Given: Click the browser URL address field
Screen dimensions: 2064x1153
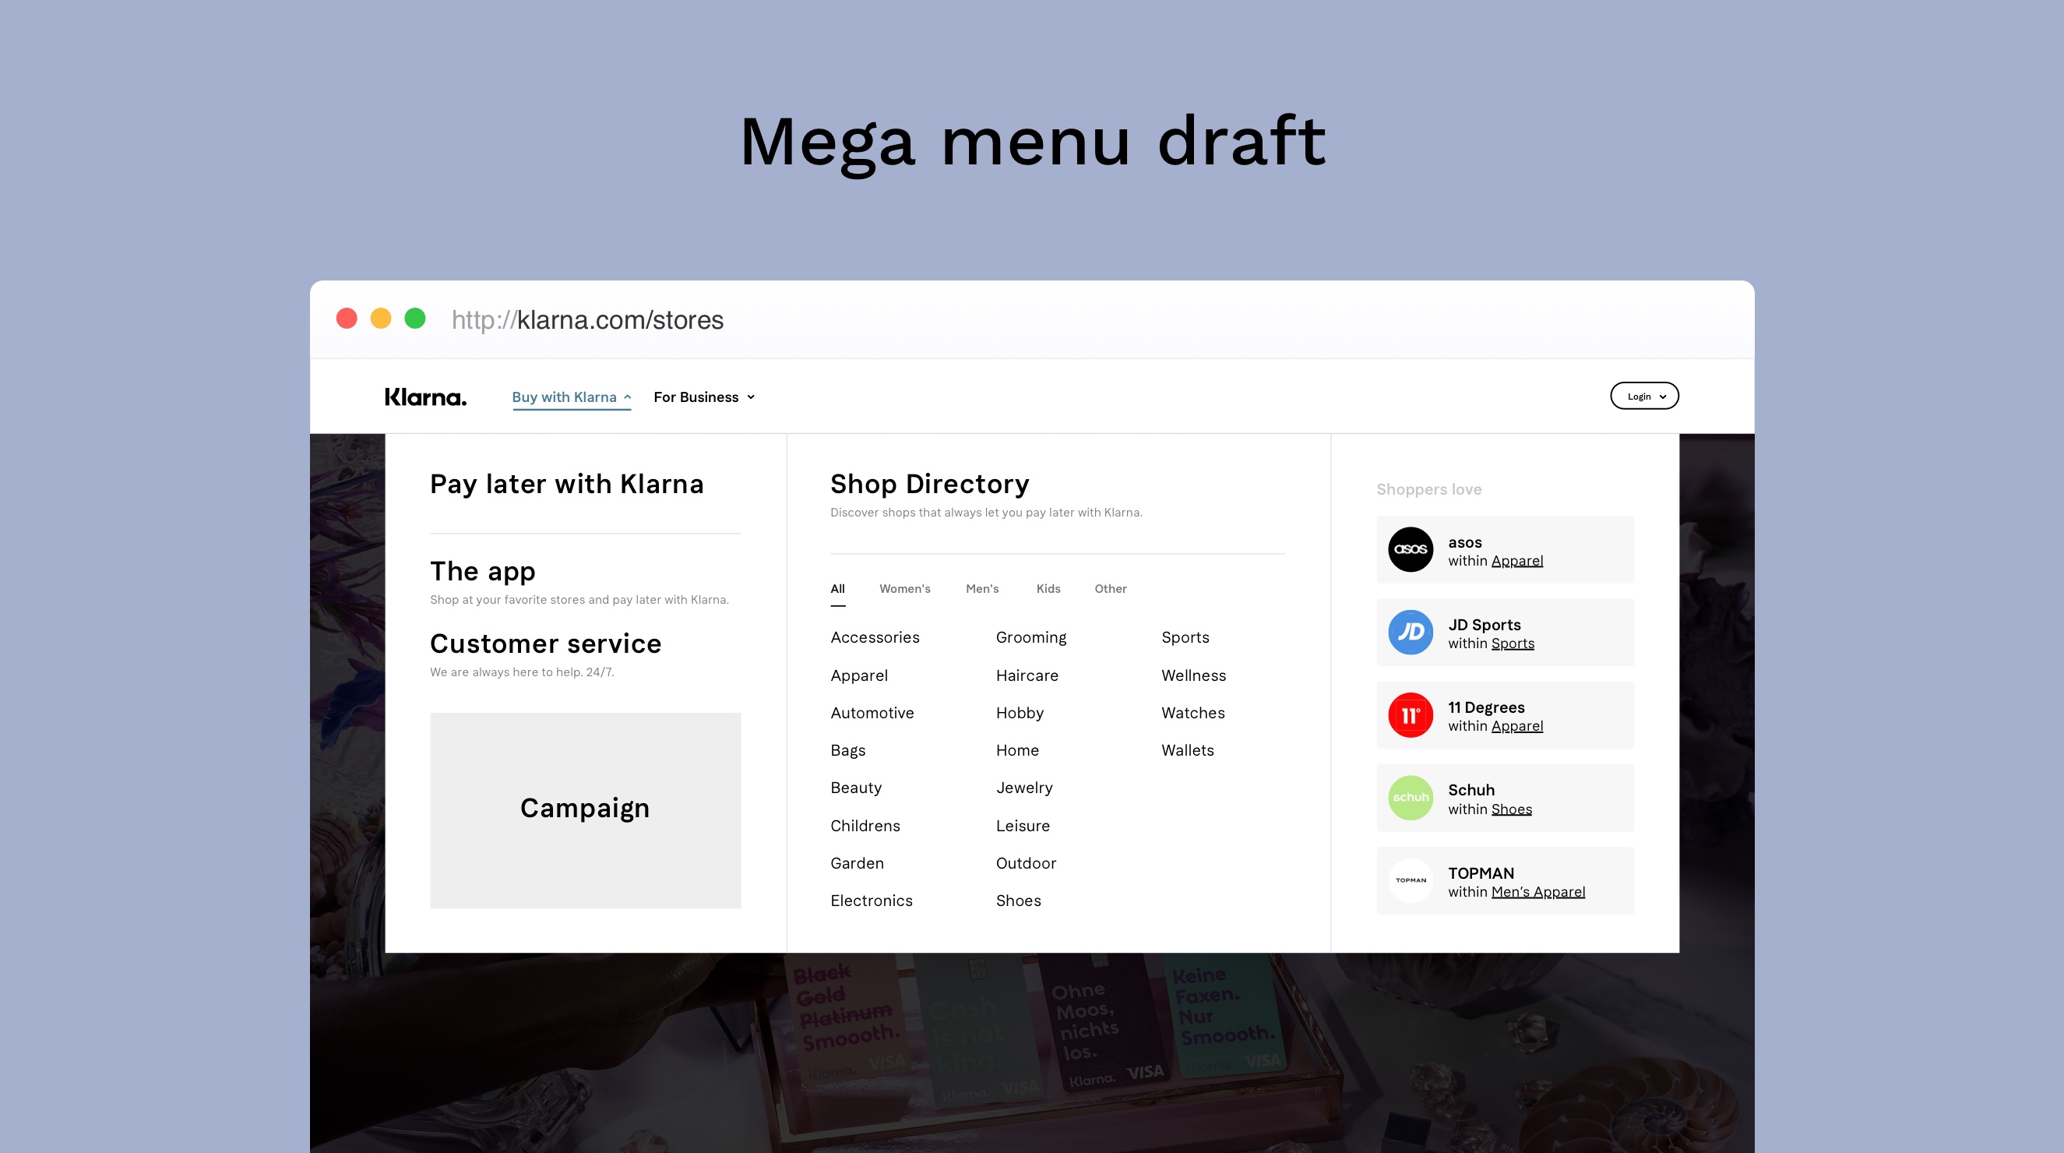Looking at the screenshot, I should [x=587, y=319].
